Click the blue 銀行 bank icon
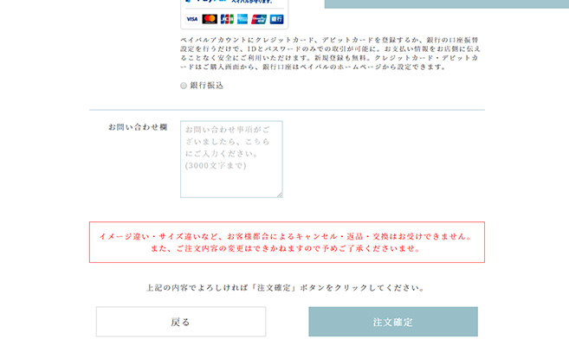 (x=276, y=19)
